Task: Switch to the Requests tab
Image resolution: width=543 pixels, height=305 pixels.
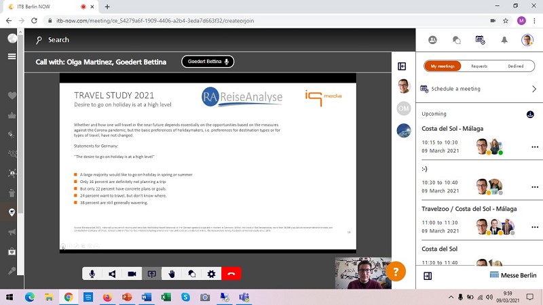Action: click(x=479, y=66)
